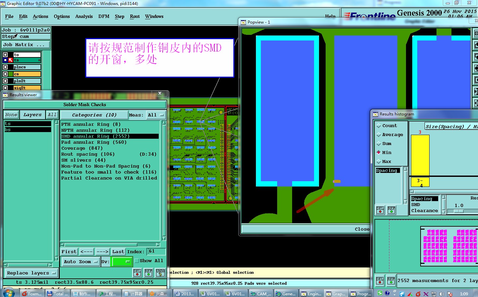Select the Count radio option
478x297 pixels.
pos(379,126)
